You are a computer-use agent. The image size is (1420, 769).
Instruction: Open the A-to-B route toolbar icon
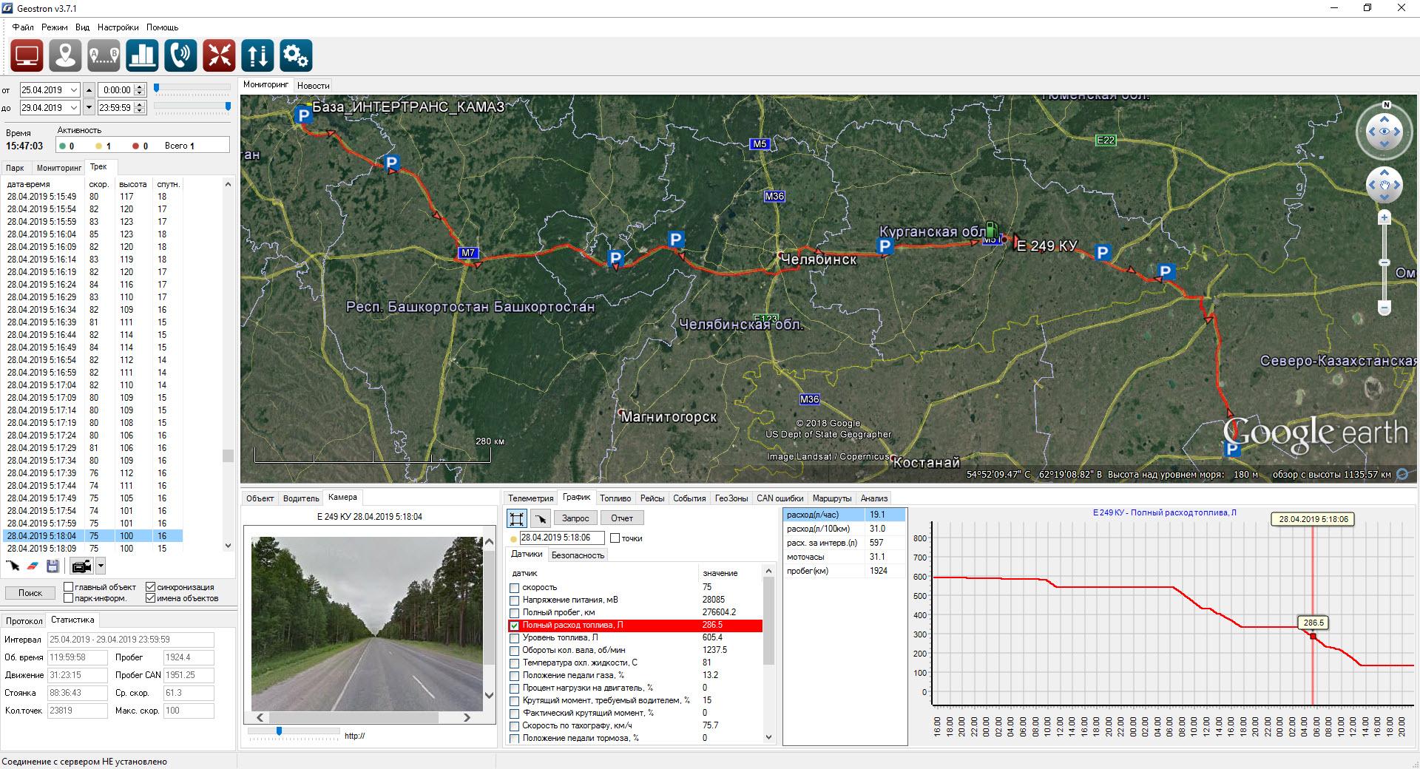(104, 55)
